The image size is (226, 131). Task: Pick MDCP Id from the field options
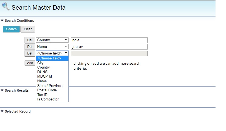coord(44,77)
